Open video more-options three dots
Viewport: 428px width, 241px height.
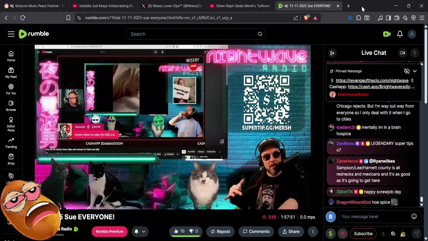[313, 231]
